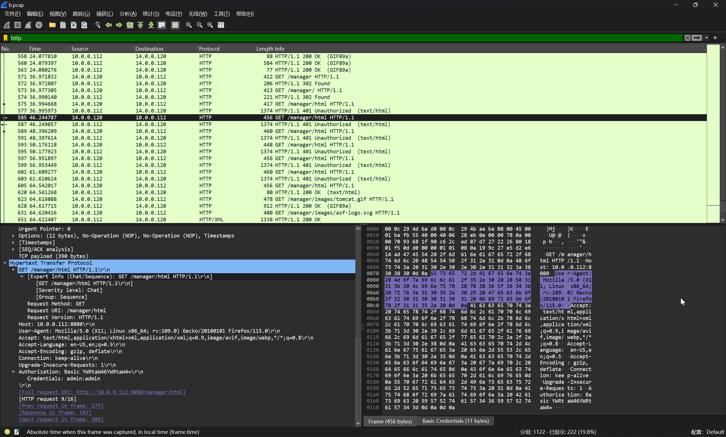The height and width of the screenshot is (437, 726).
Task: Clear the display filter with X button
Action: (x=687, y=38)
